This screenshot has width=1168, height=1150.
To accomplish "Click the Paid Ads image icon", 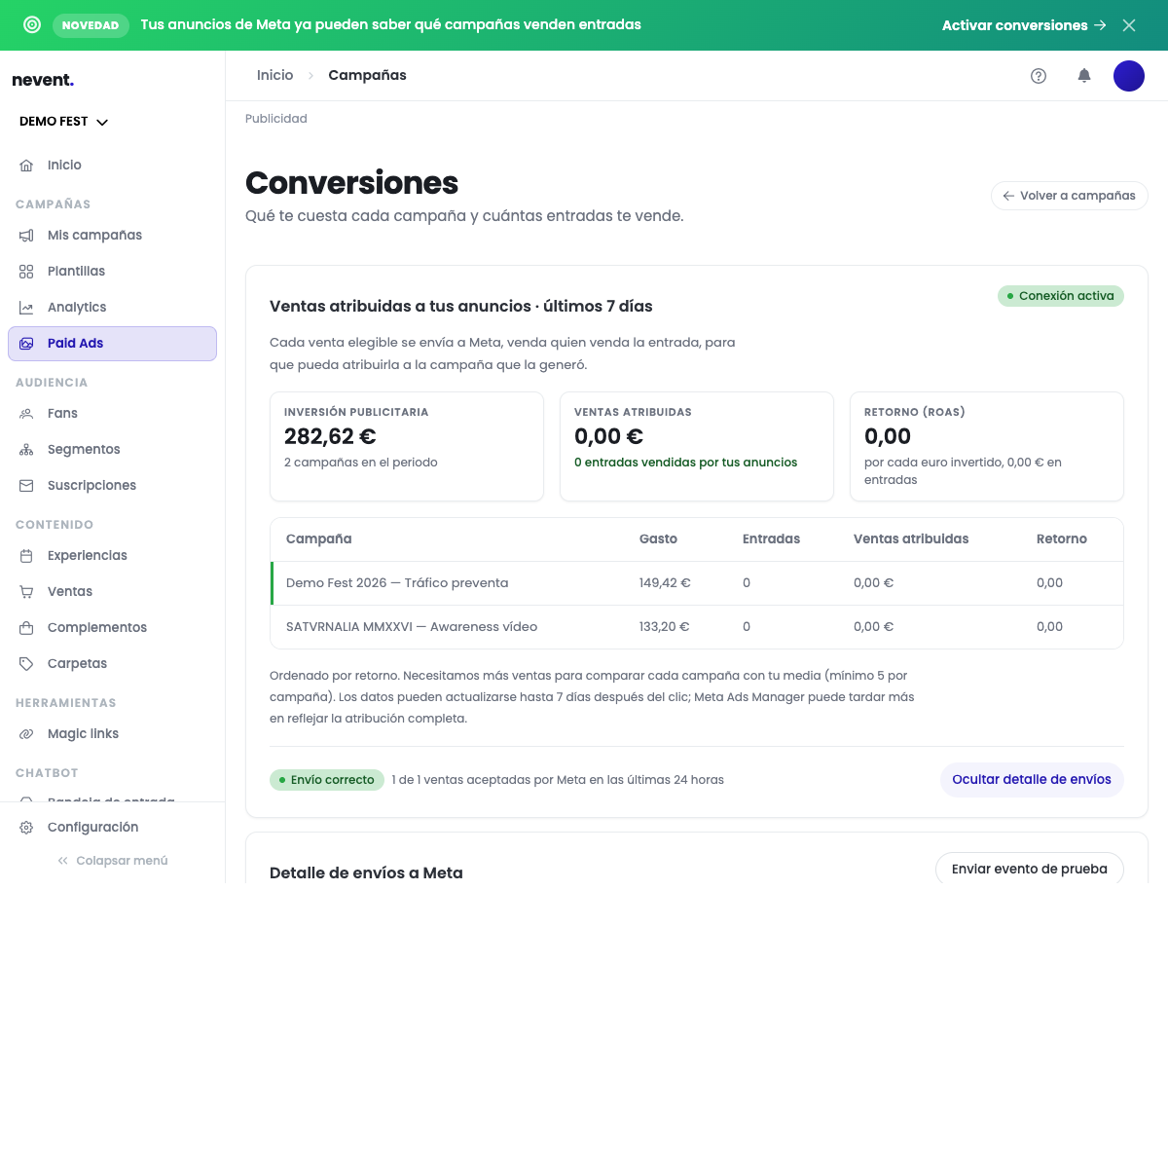I will (26, 344).
